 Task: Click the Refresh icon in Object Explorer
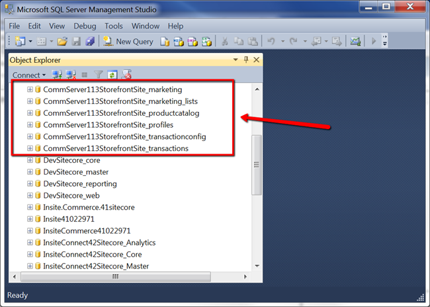pyautogui.click(x=112, y=75)
